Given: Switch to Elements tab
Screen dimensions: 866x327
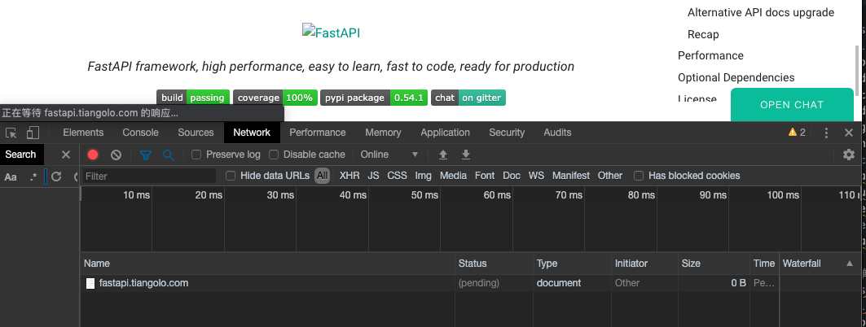Looking at the screenshot, I should [83, 133].
